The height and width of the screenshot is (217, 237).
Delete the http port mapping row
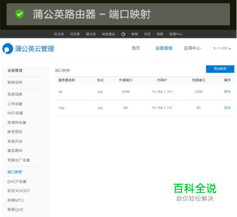click(x=228, y=108)
